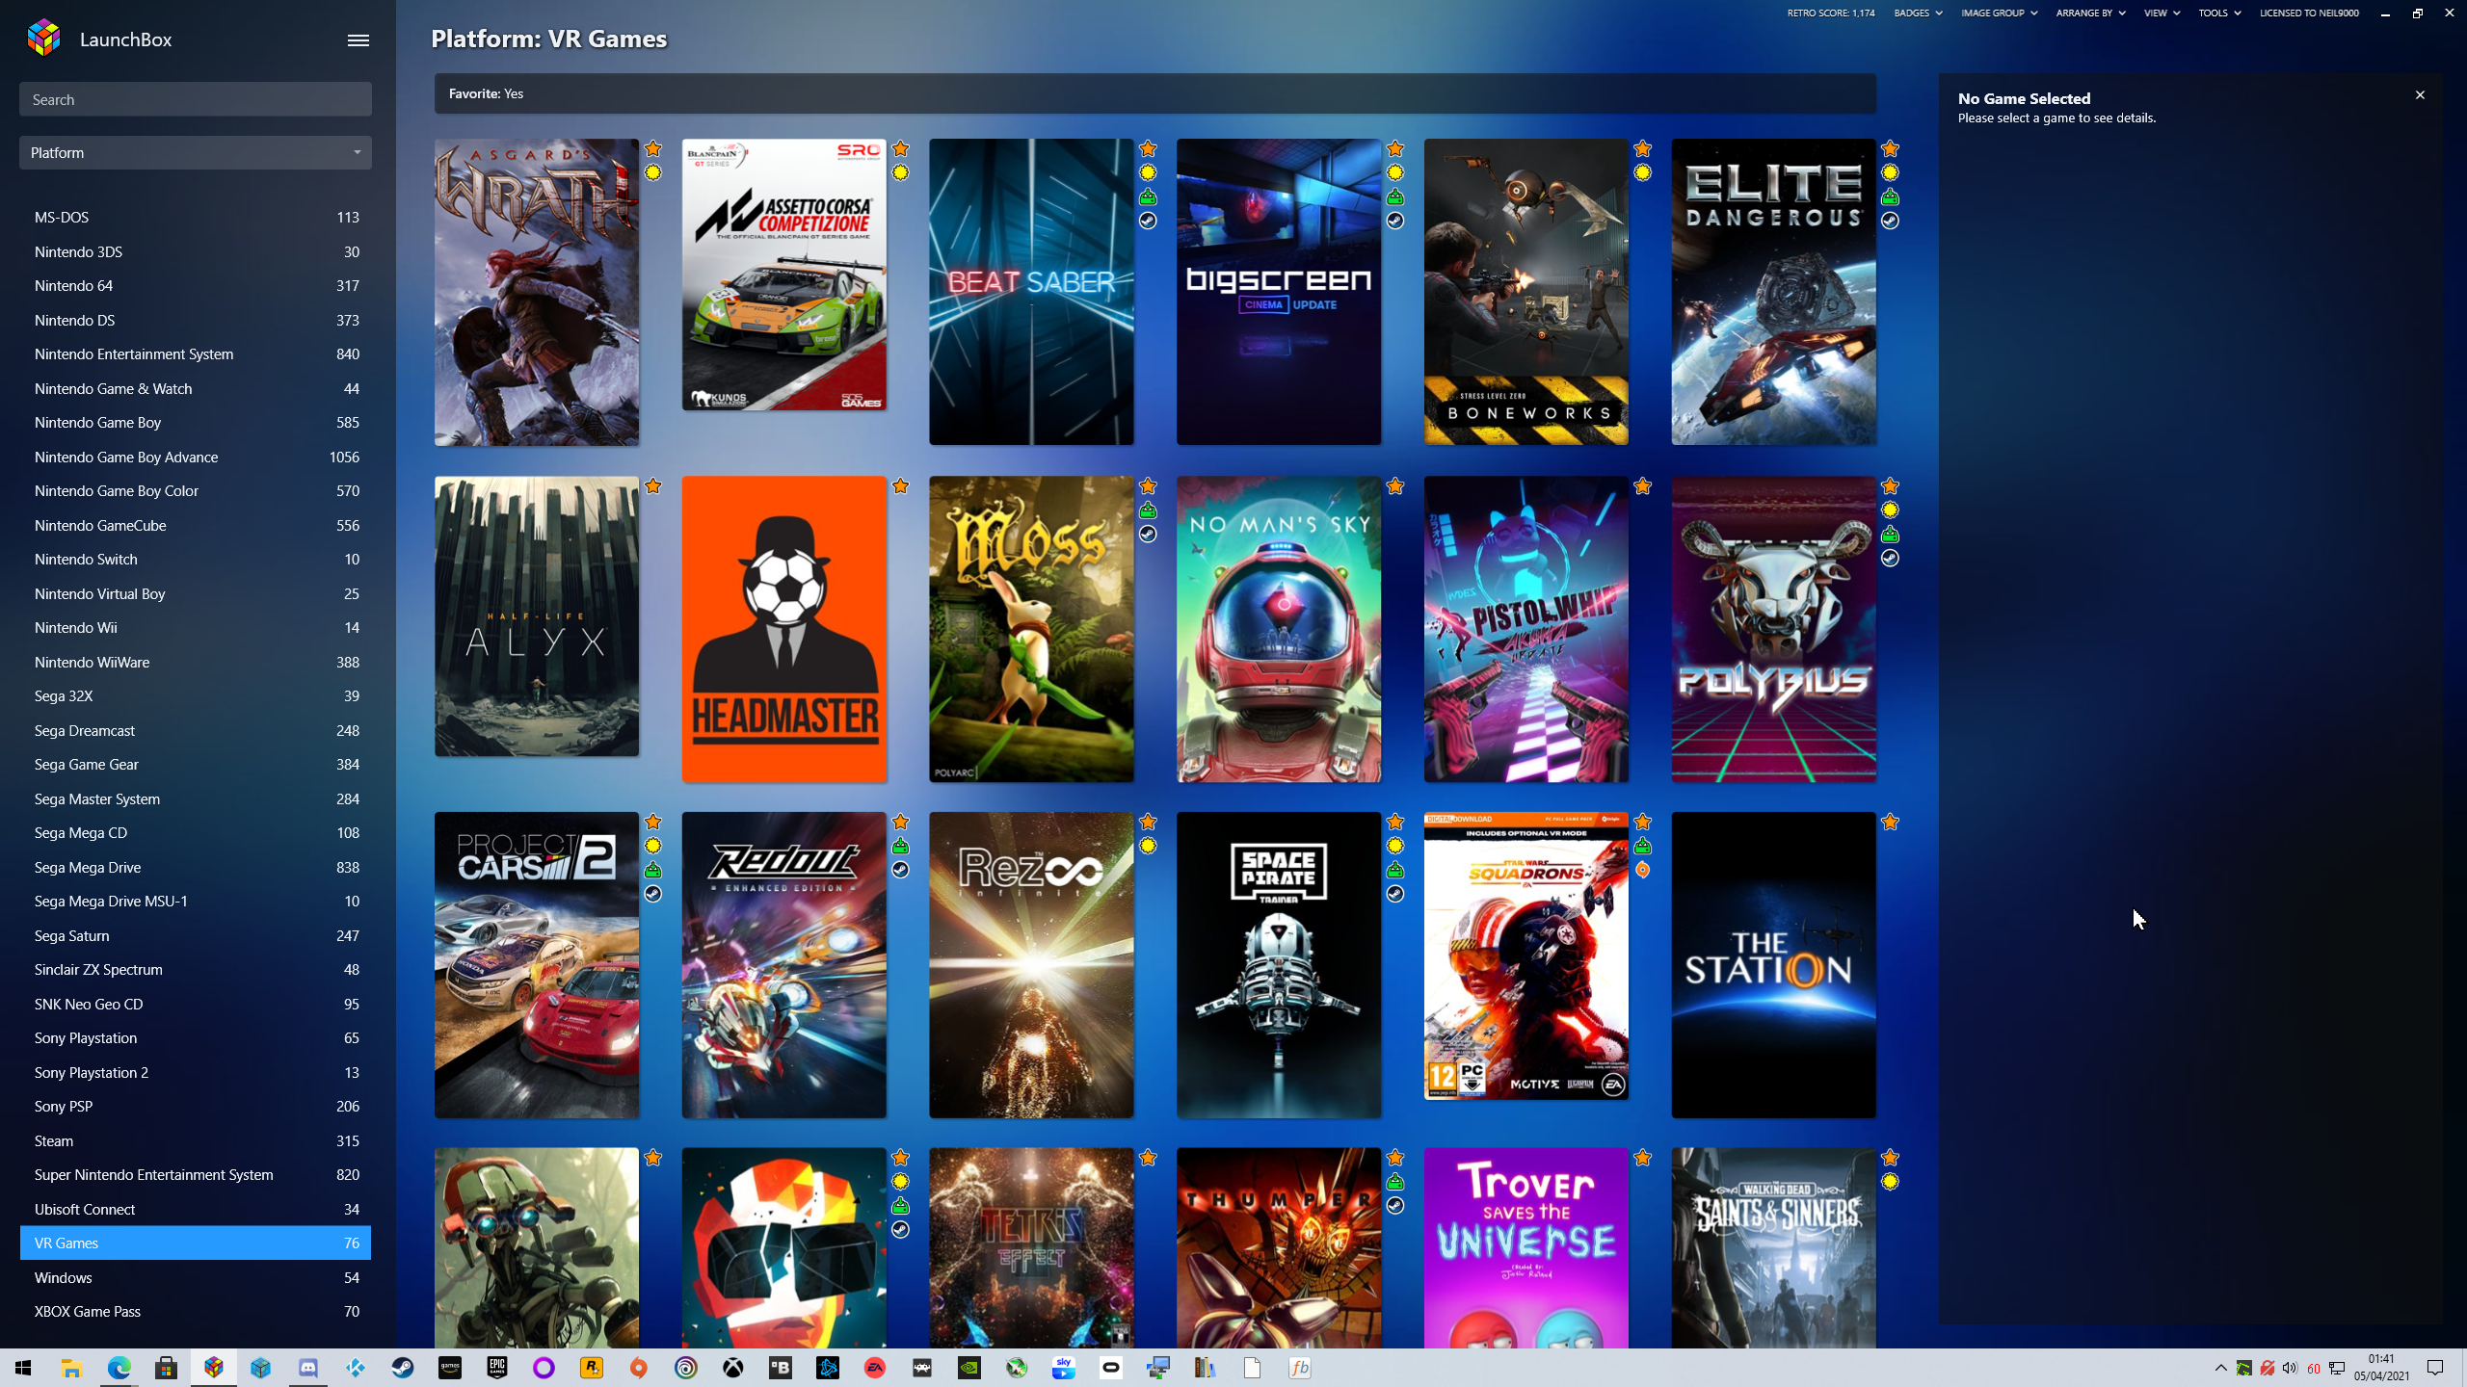Viewport: 2467px width, 1387px height.
Task: Select the Nintendo GameCube platform
Action: click(x=196, y=525)
